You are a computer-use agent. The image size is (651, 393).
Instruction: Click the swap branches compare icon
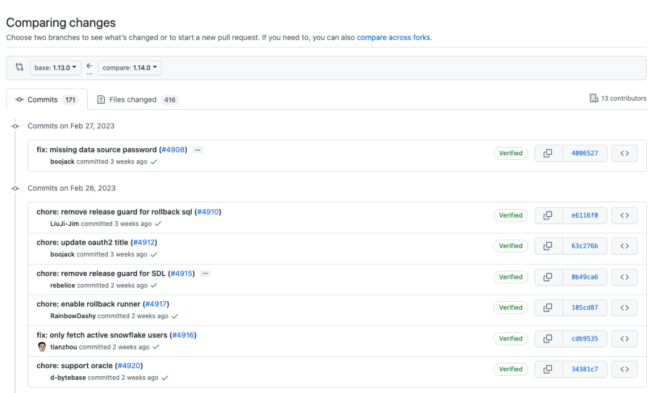[19, 68]
